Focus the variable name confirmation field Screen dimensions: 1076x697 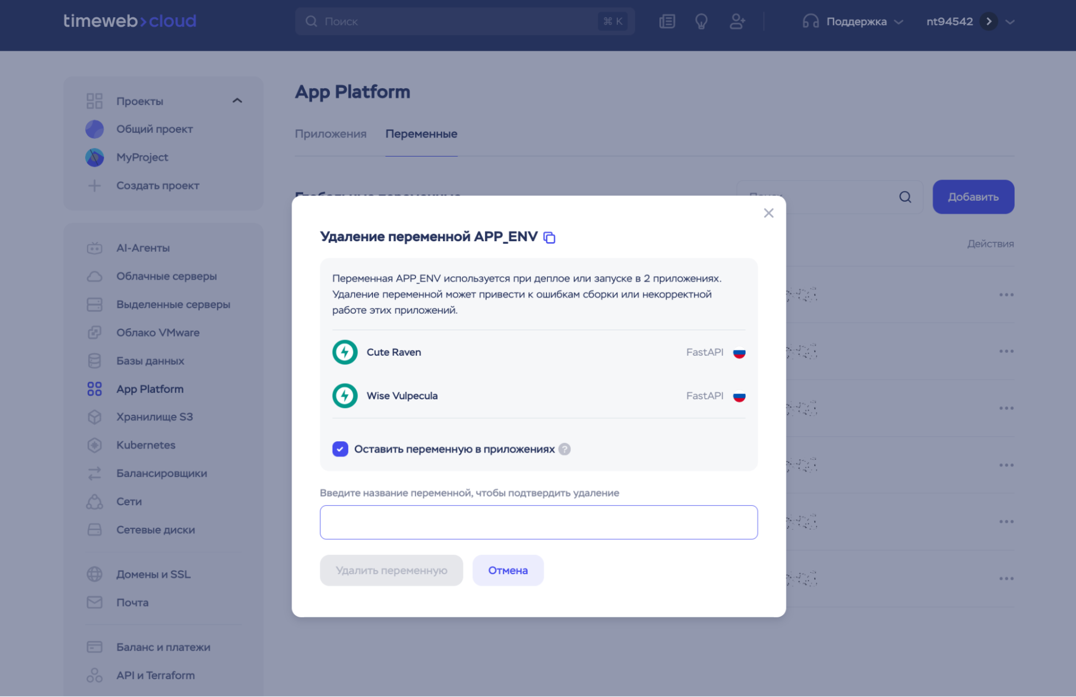tap(538, 522)
